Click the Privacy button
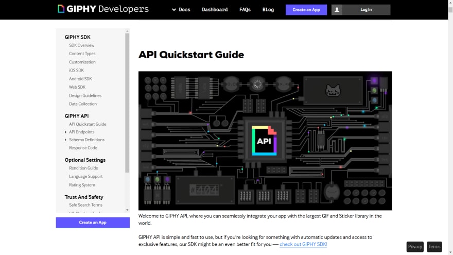The height and width of the screenshot is (255, 453). (x=415, y=247)
